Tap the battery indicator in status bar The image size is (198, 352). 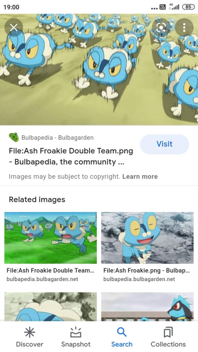pyautogui.click(x=188, y=7)
